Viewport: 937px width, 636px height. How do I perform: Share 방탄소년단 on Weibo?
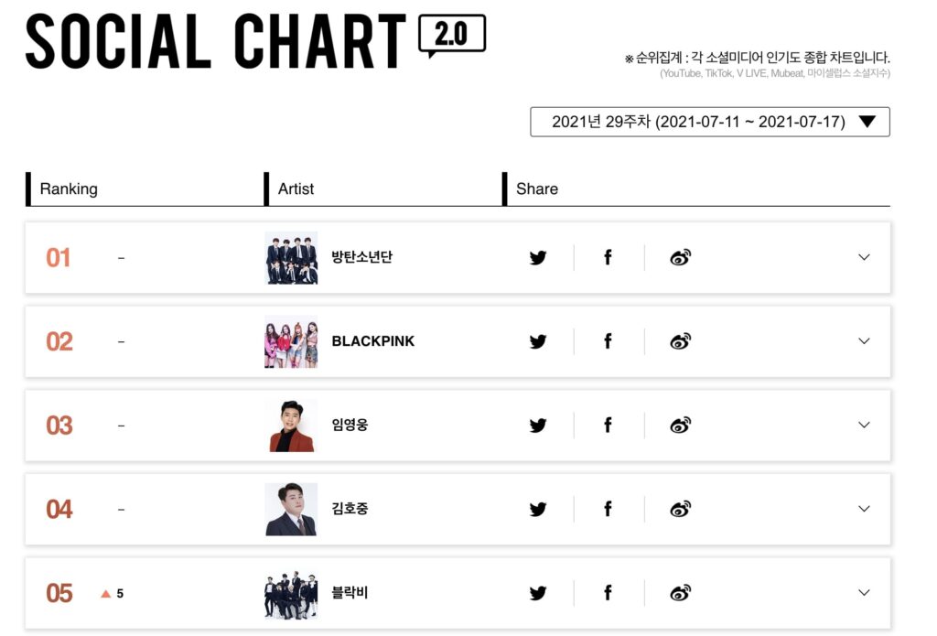[x=680, y=258]
